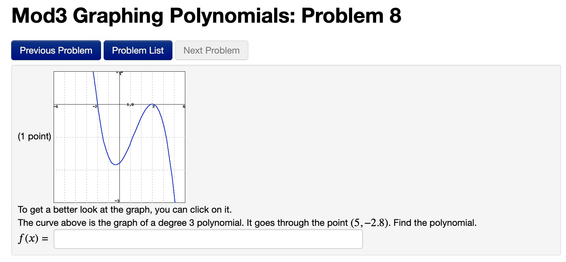Click the x-axis label 6 on the graph
The height and width of the screenshot is (262, 566).
pos(183,106)
